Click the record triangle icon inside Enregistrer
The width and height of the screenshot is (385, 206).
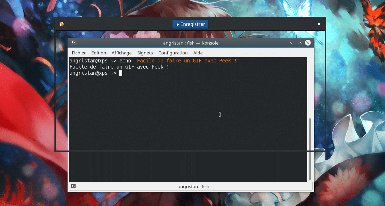point(178,24)
